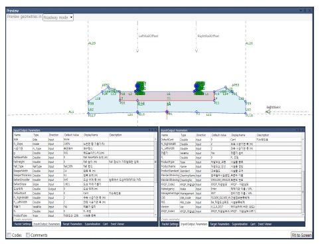Select the RailHeight parameter row
320x244 pixels.
(x=84, y=162)
